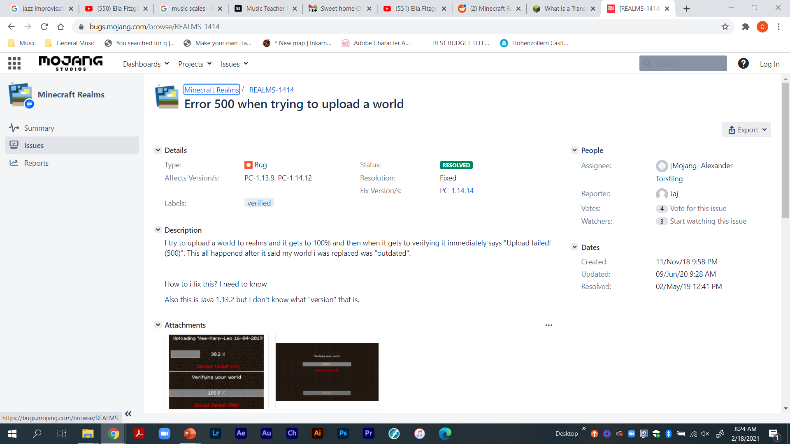This screenshot has height=444, width=790.
Task: Open the Dashboards menu
Action: 146,64
